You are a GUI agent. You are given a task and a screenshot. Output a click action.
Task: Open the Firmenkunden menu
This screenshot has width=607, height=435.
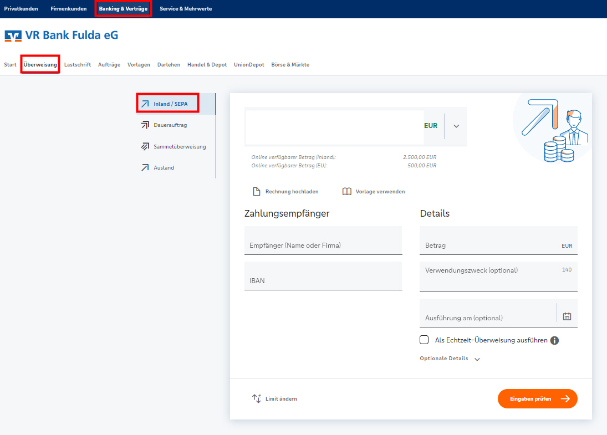[69, 8]
